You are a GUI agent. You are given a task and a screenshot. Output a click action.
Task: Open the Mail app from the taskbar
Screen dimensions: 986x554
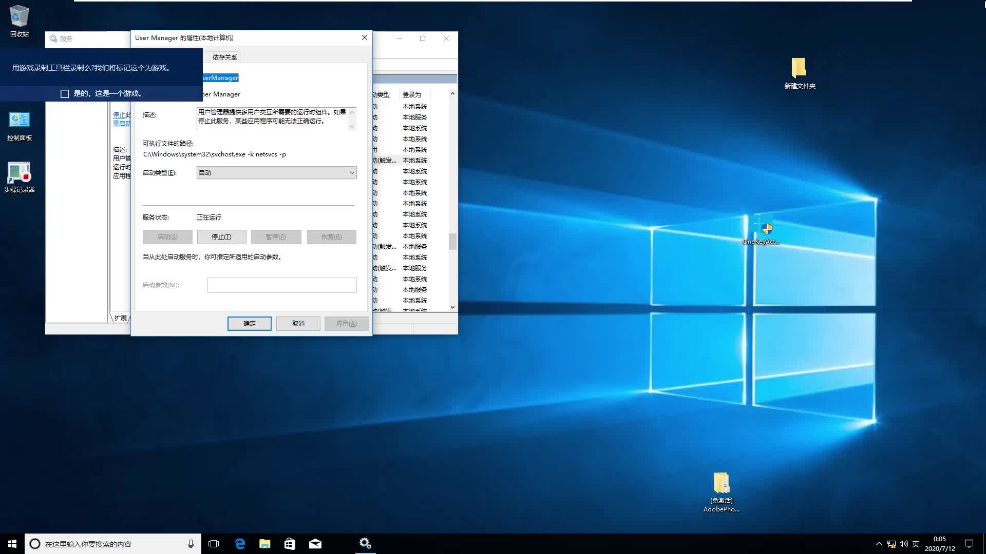(x=315, y=544)
